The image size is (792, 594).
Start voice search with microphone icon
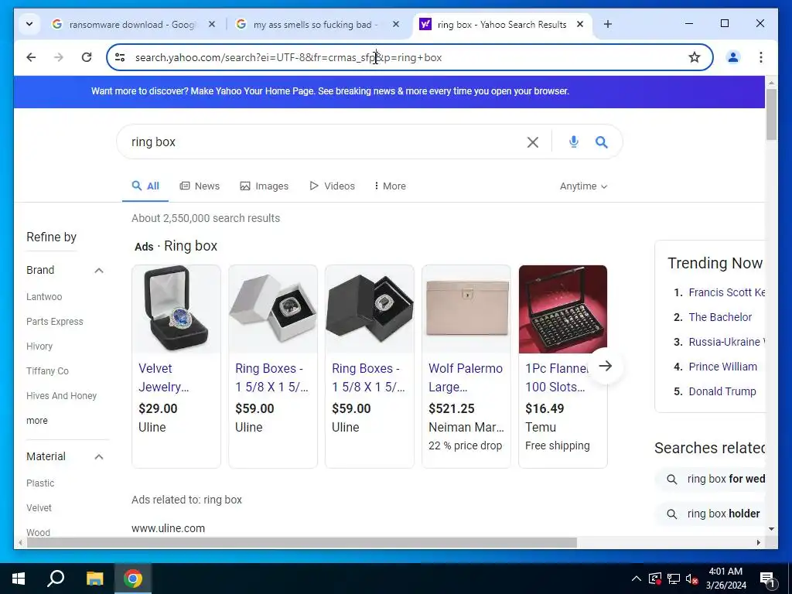click(x=573, y=142)
